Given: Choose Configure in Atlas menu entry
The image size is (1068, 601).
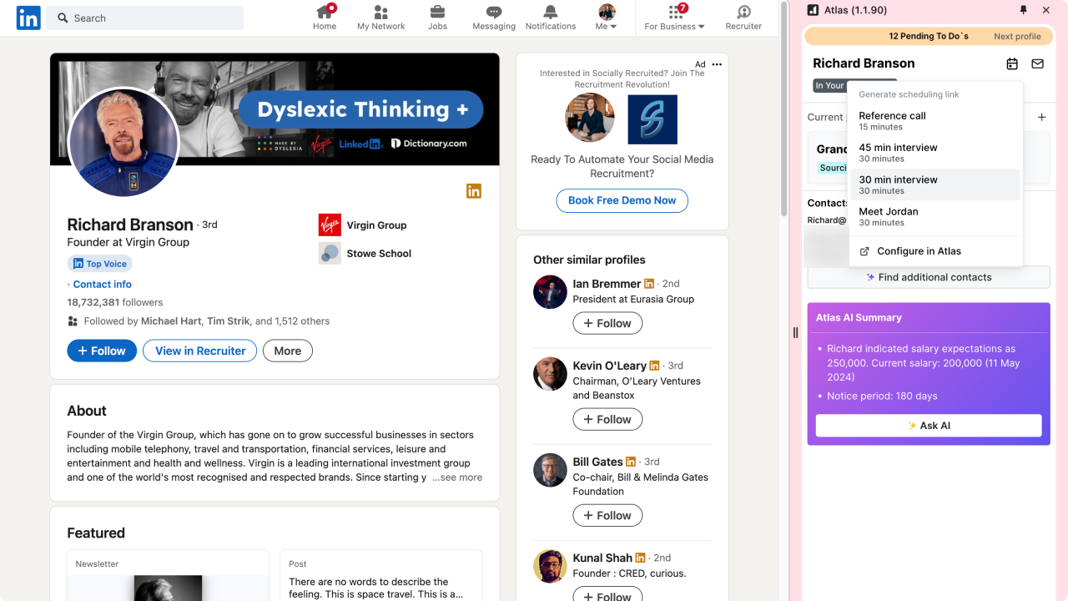Looking at the screenshot, I should point(935,251).
